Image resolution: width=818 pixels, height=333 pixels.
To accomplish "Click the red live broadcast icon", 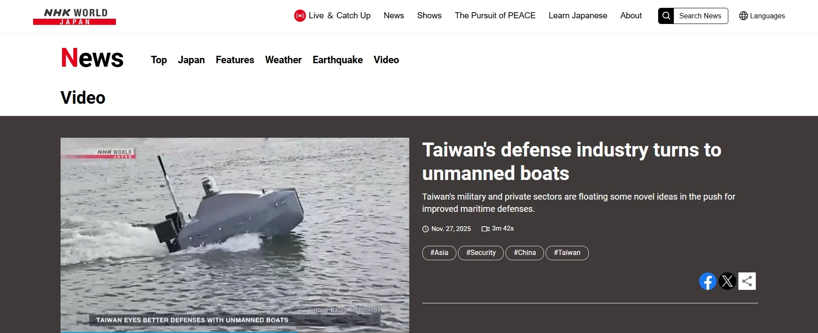I will [300, 16].
